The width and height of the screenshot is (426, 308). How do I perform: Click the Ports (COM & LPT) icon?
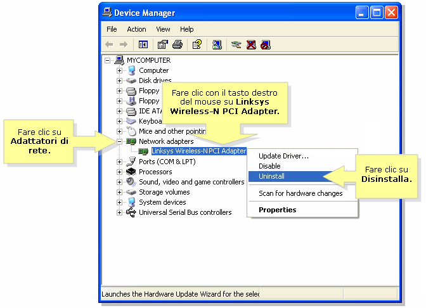(x=131, y=162)
